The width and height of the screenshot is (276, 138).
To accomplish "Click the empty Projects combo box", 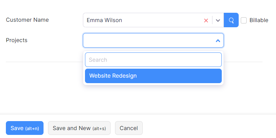I will click(149, 40).
